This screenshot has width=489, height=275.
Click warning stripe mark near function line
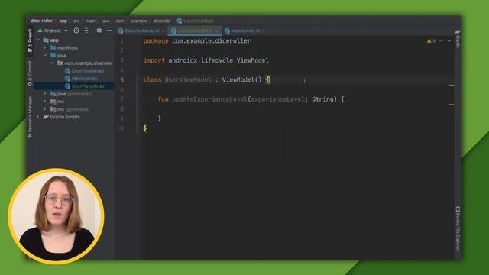(452, 105)
